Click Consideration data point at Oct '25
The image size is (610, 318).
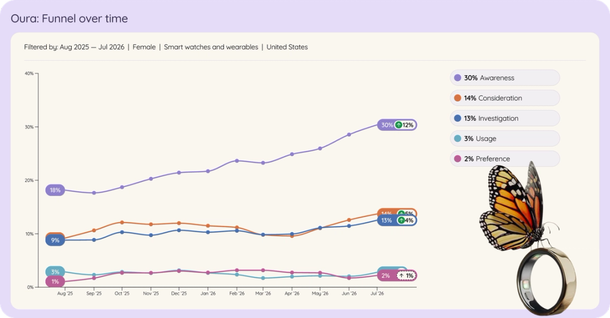coord(122,223)
